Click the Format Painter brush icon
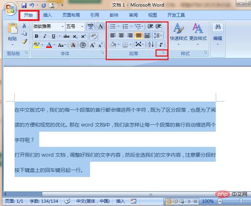The image size is (251, 206). pyautogui.click(x=24, y=41)
